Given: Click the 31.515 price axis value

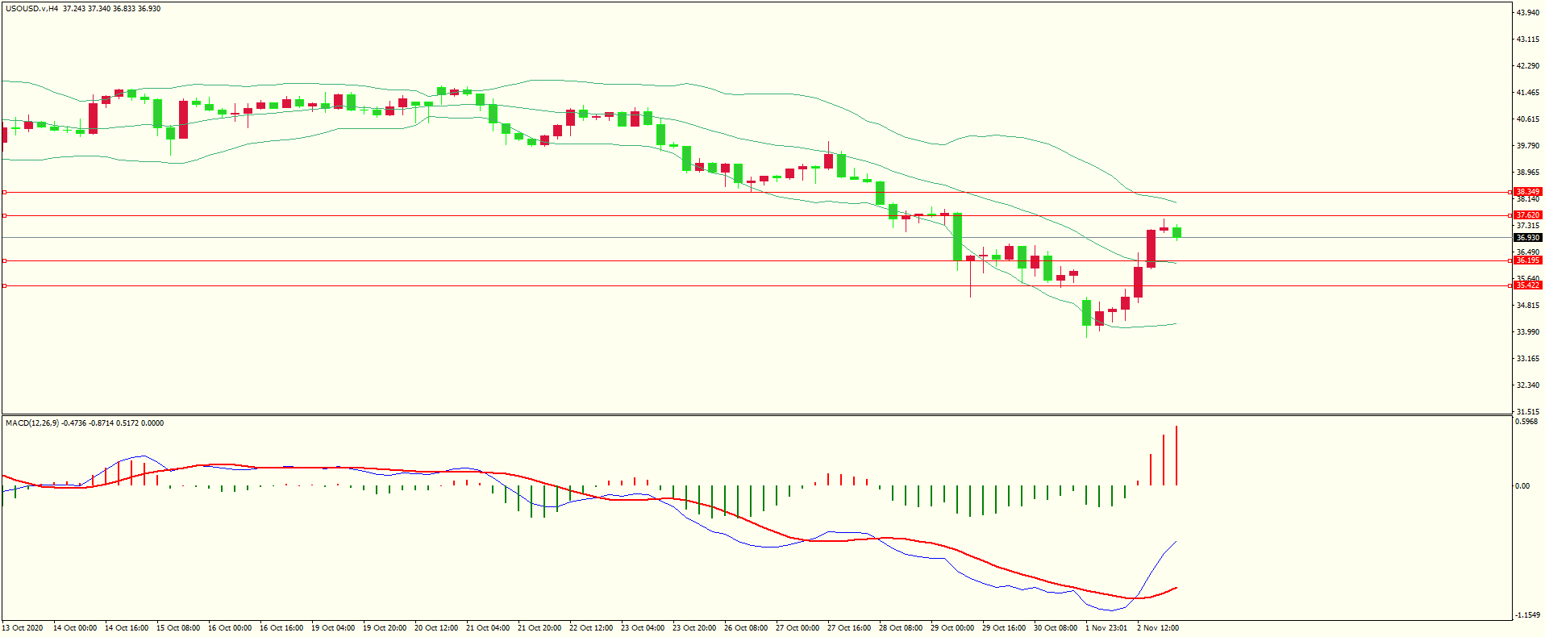Looking at the screenshot, I should [x=1527, y=412].
